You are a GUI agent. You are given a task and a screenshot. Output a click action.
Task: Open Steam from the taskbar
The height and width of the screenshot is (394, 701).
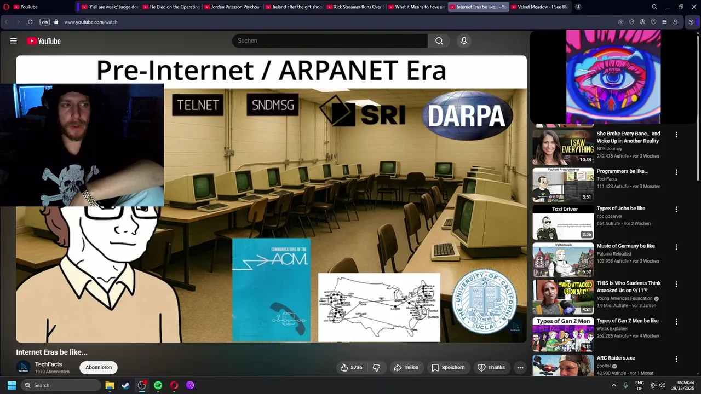(x=125, y=385)
